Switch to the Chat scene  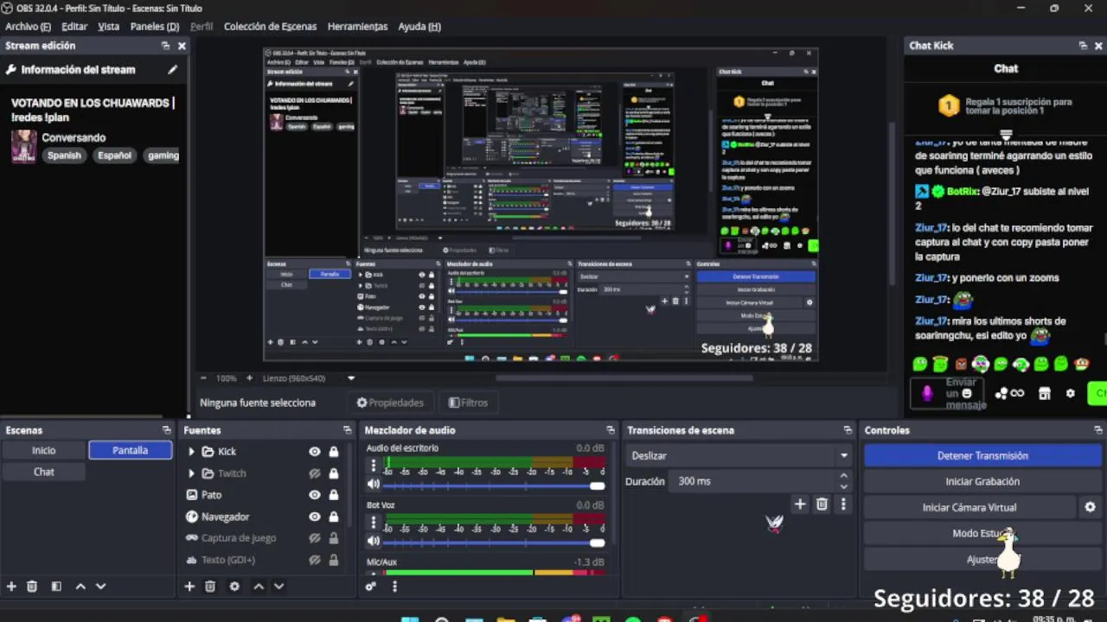click(x=44, y=472)
